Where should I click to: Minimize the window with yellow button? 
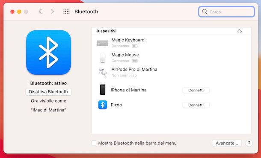[x=19, y=12]
